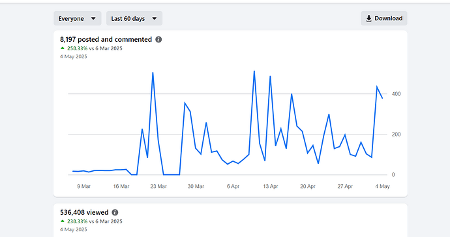Click the green up arrow by 238.33%

click(63, 221)
